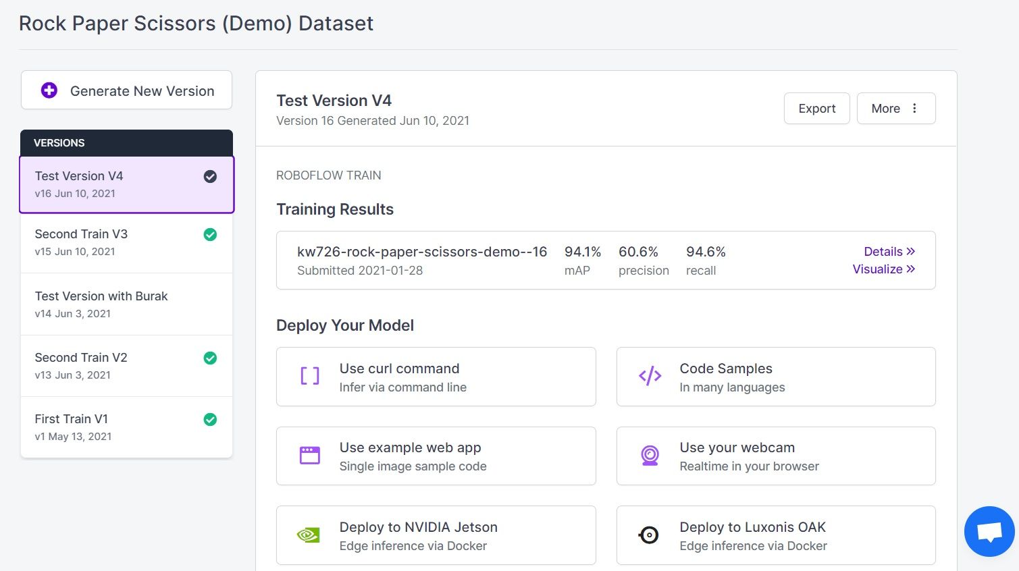The height and width of the screenshot is (571, 1019).
Task: Click the Version 16 Generated Jun 10, 2021 text
Action: 373,121
